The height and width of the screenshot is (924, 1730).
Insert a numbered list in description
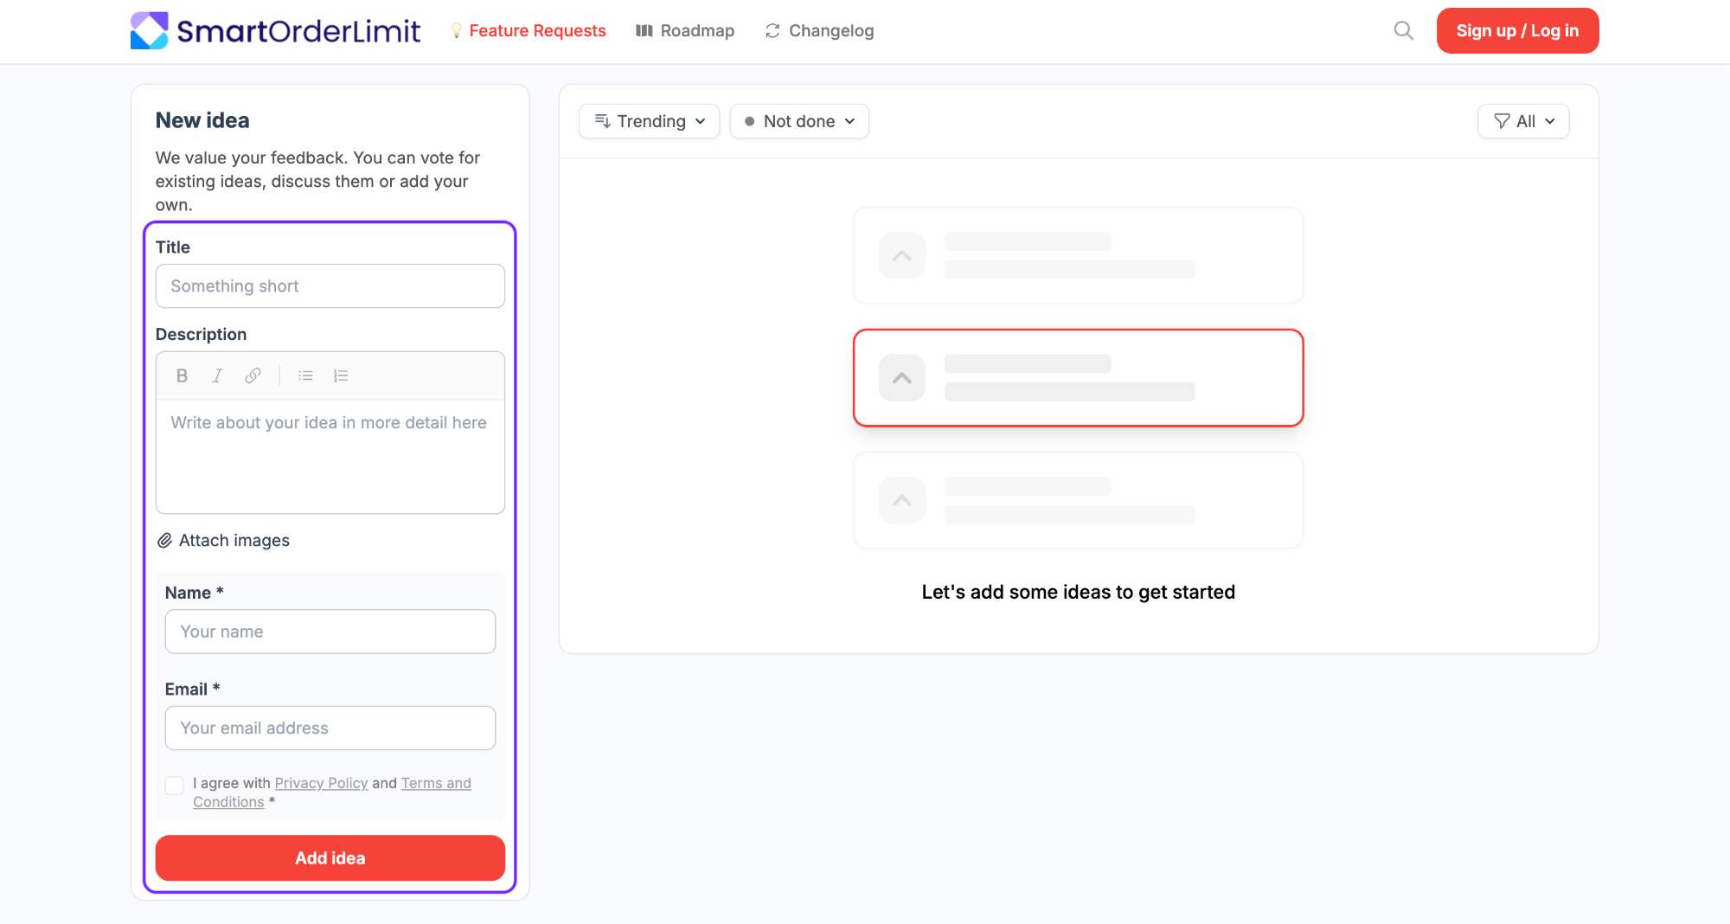click(341, 375)
